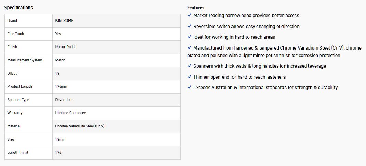
Task: Click checkmark beside thick walls feature
Action: point(190,66)
